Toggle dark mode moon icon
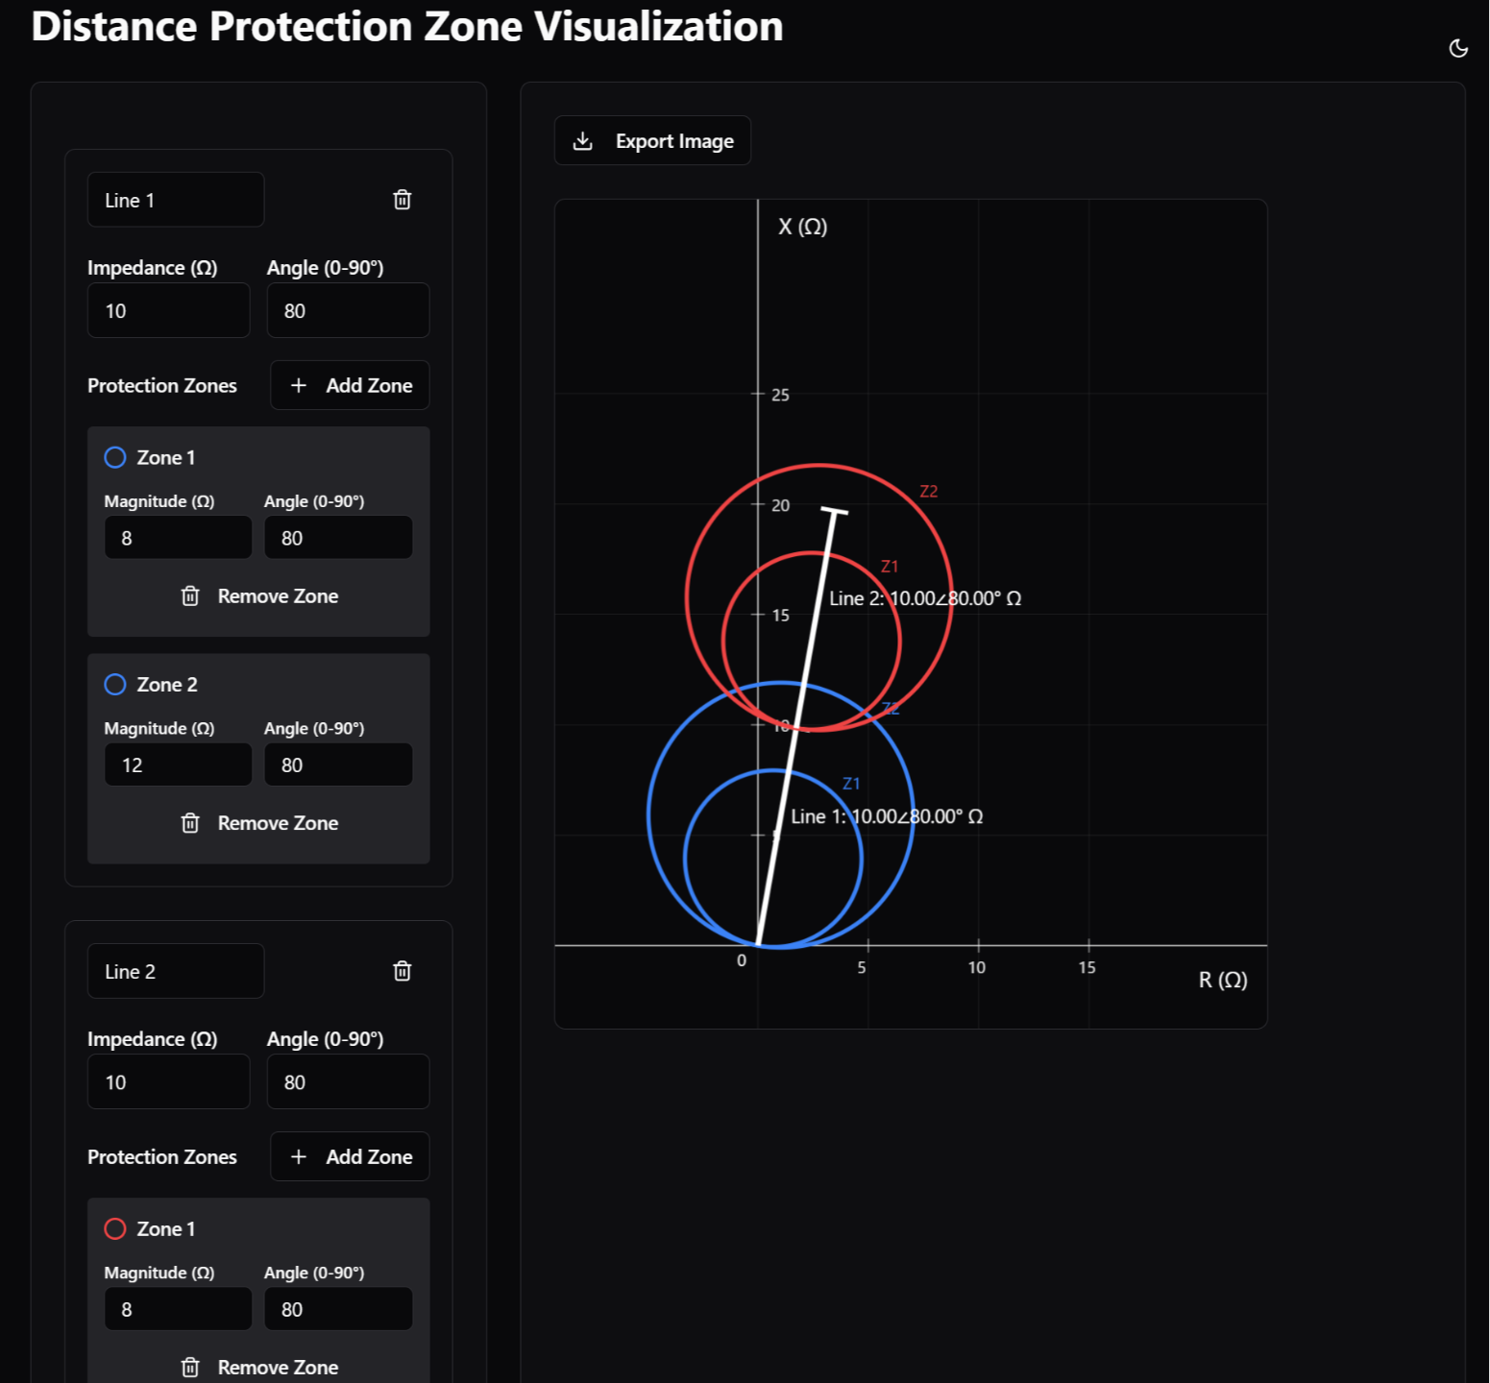The height and width of the screenshot is (1383, 1490). tap(1458, 48)
